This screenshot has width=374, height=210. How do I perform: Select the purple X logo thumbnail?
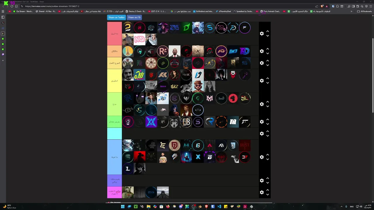(x=151, y=122)
